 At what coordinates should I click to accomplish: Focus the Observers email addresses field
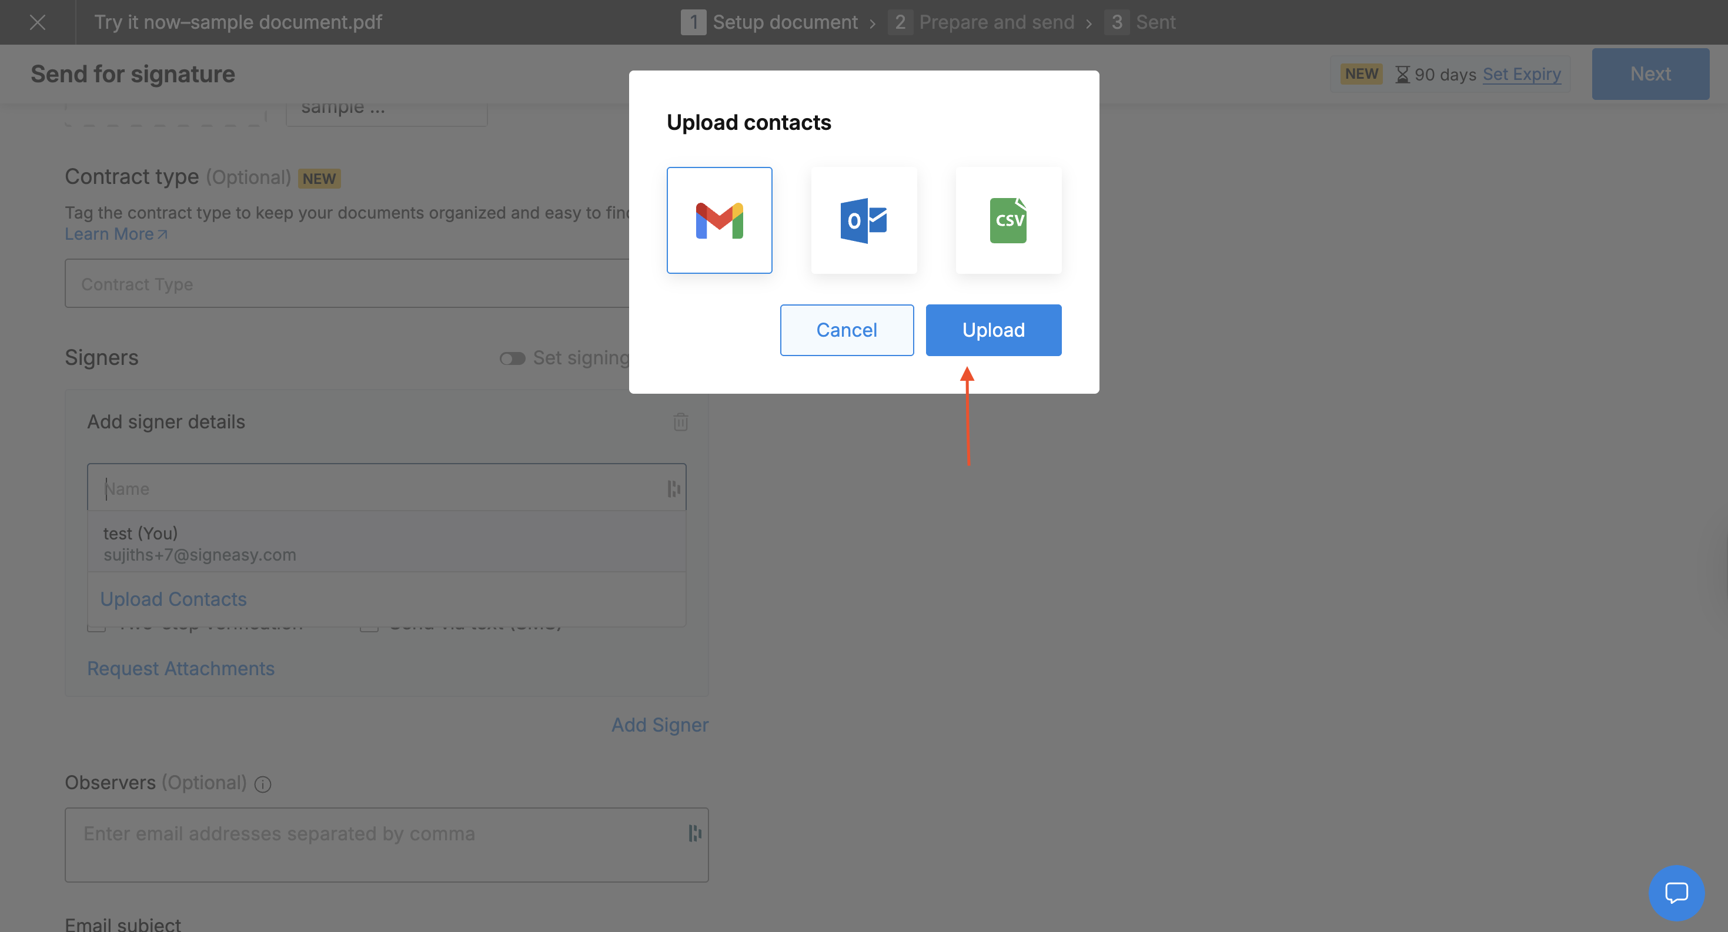tap(386, 844)
